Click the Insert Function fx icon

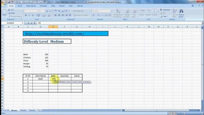point(35,23)
